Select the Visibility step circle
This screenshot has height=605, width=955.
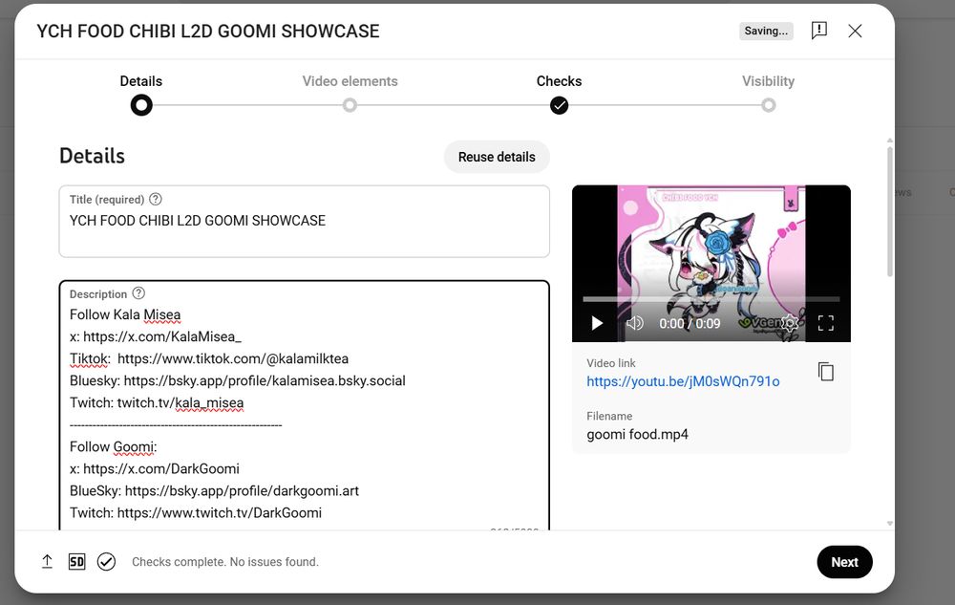769,105
